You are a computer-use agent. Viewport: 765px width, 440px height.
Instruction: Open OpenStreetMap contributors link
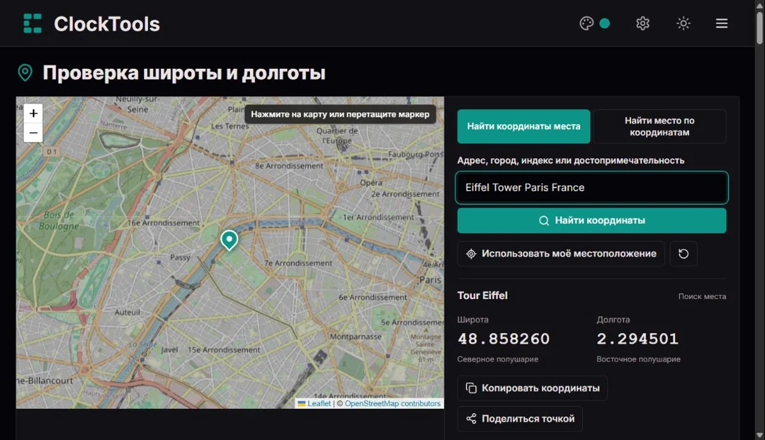point(393,403)
